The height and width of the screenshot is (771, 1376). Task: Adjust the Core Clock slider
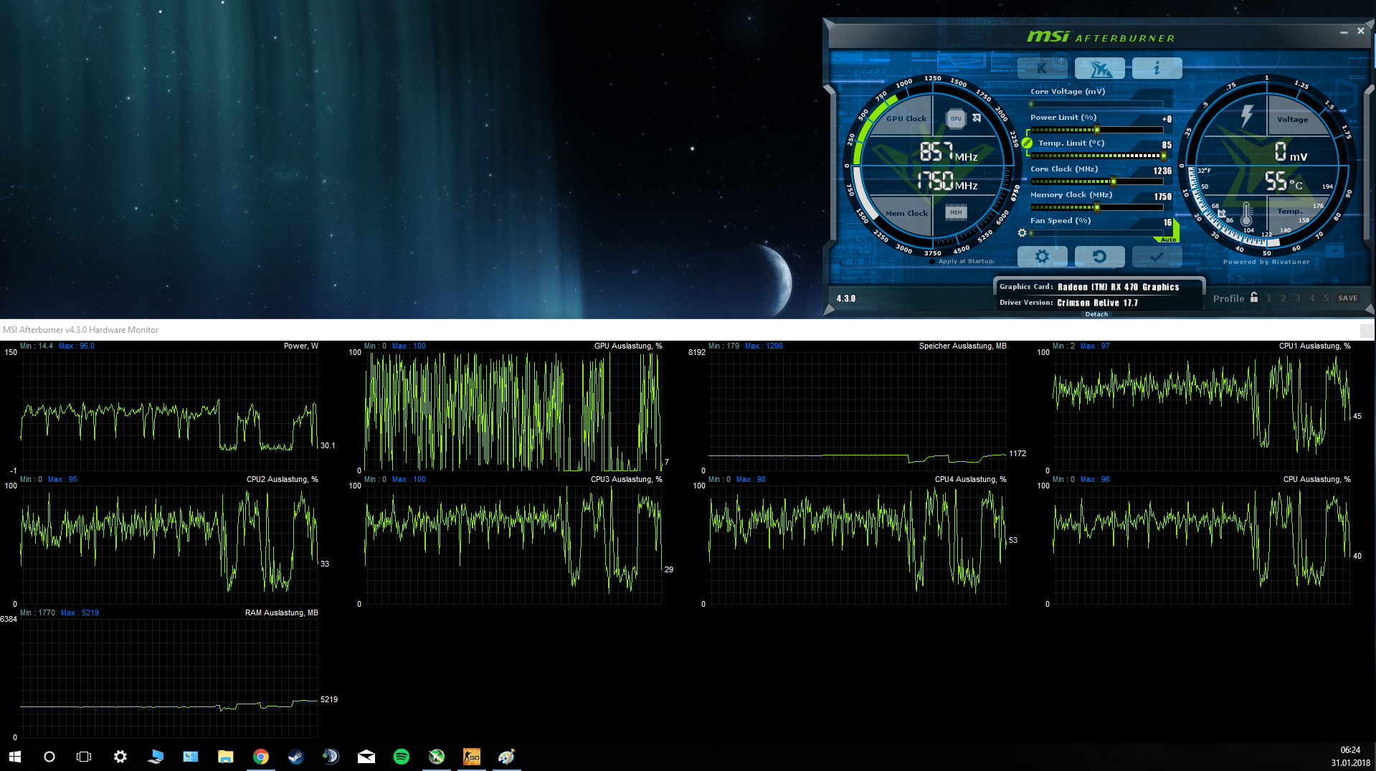(x=1096, y=181)
